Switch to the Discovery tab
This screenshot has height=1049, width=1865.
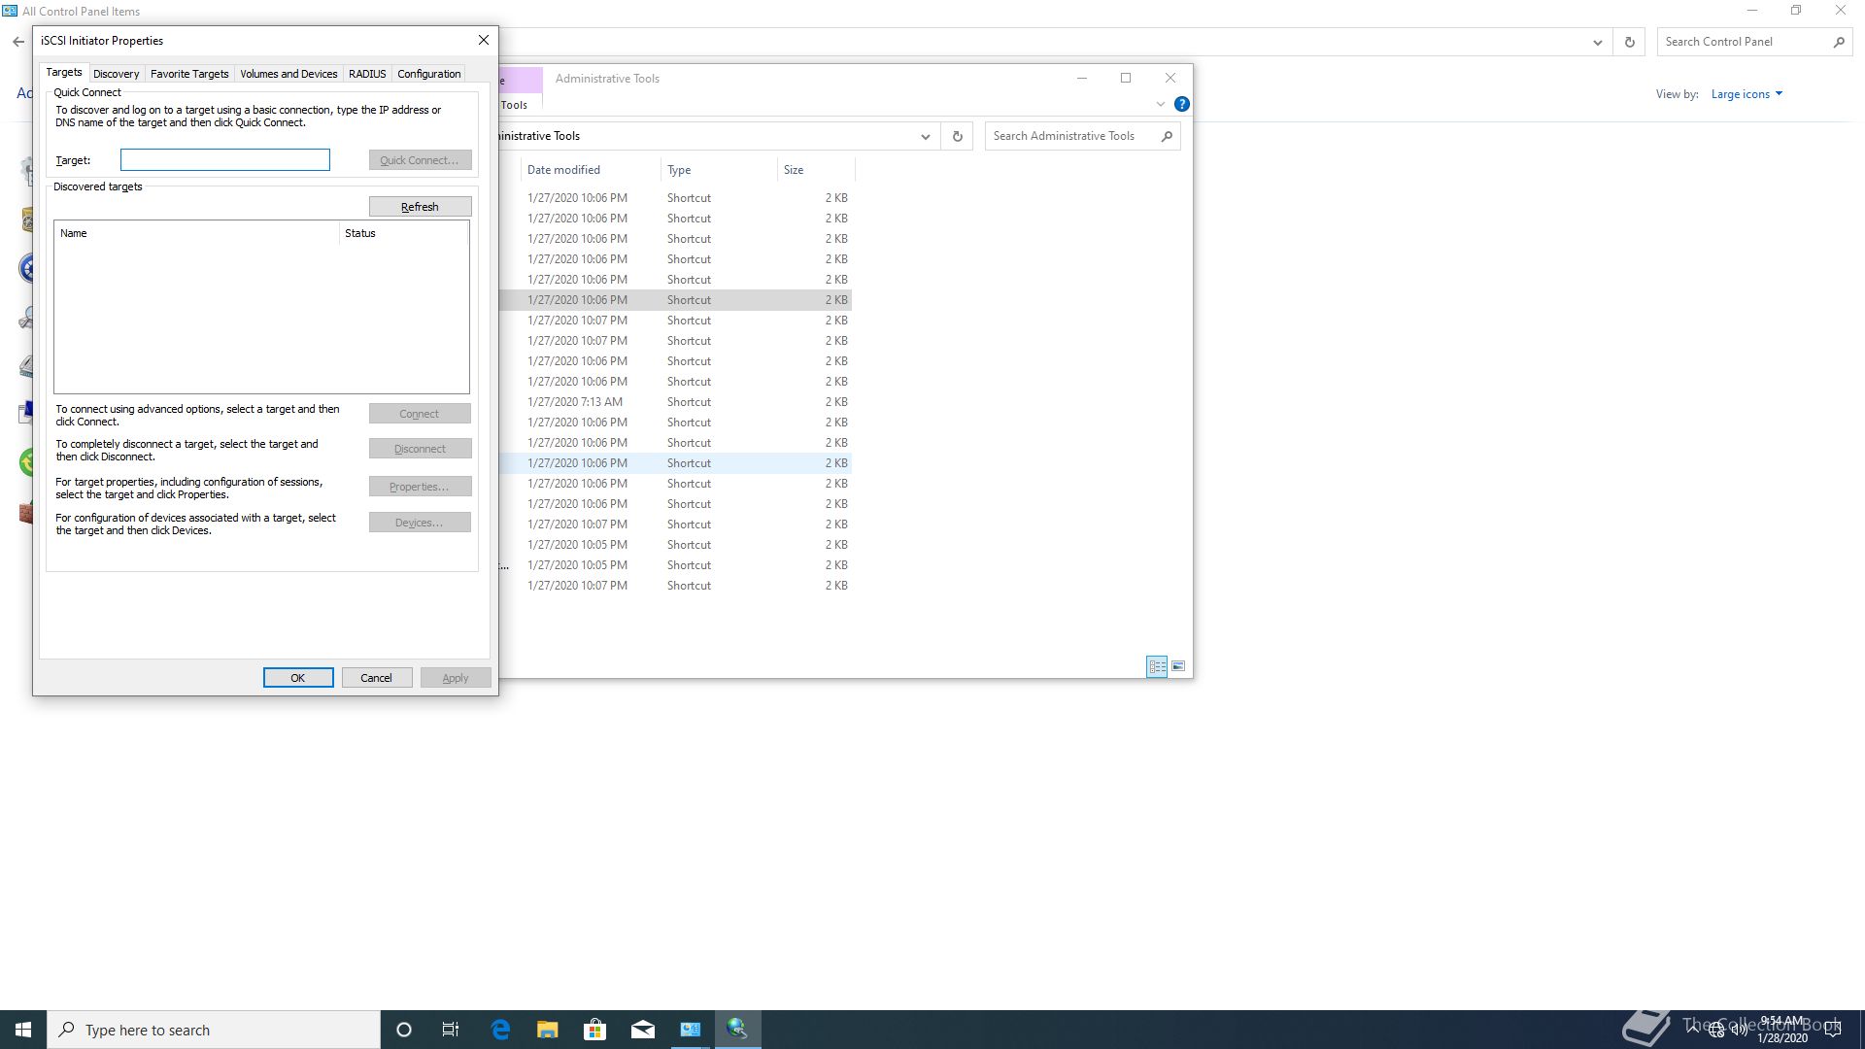(x=116, y=74)
